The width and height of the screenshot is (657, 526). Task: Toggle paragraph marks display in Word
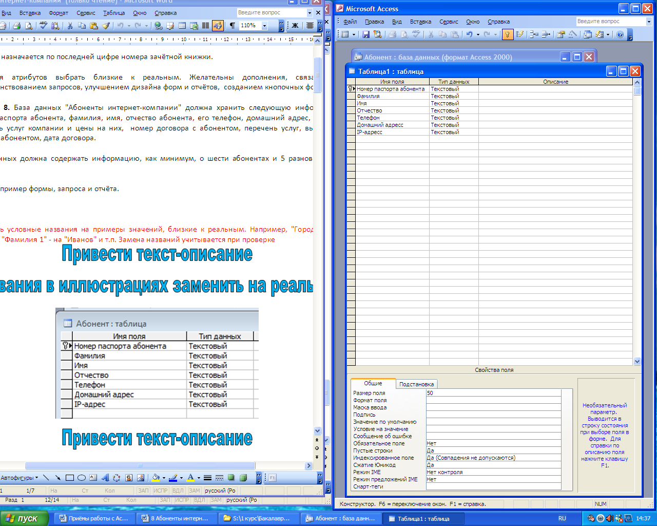(x=233, y=25)
